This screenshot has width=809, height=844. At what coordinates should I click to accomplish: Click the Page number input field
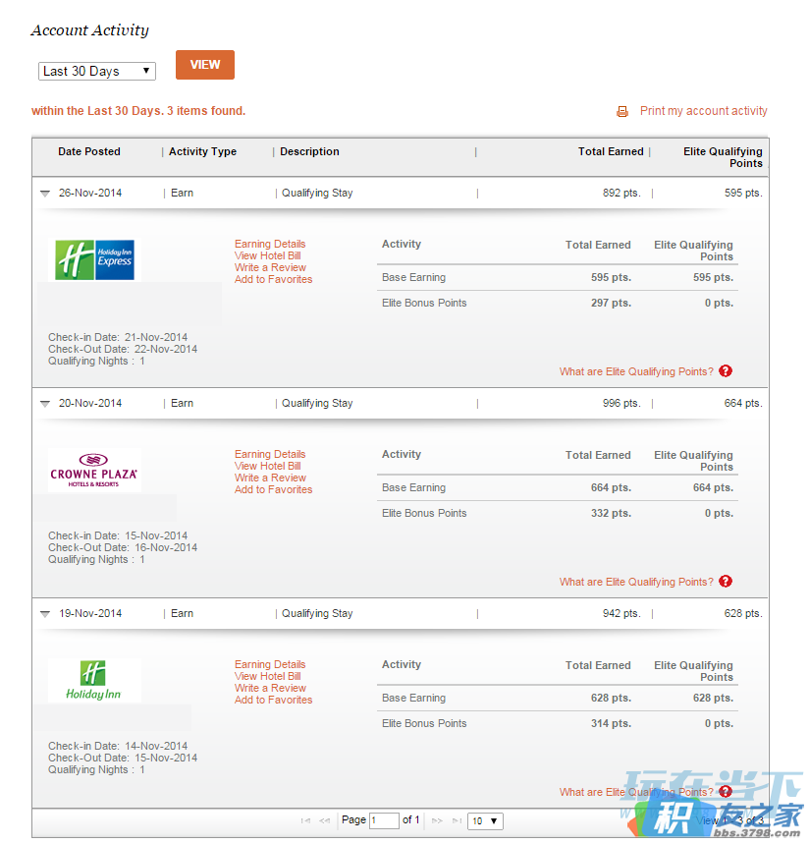click(x=384, y=820)
